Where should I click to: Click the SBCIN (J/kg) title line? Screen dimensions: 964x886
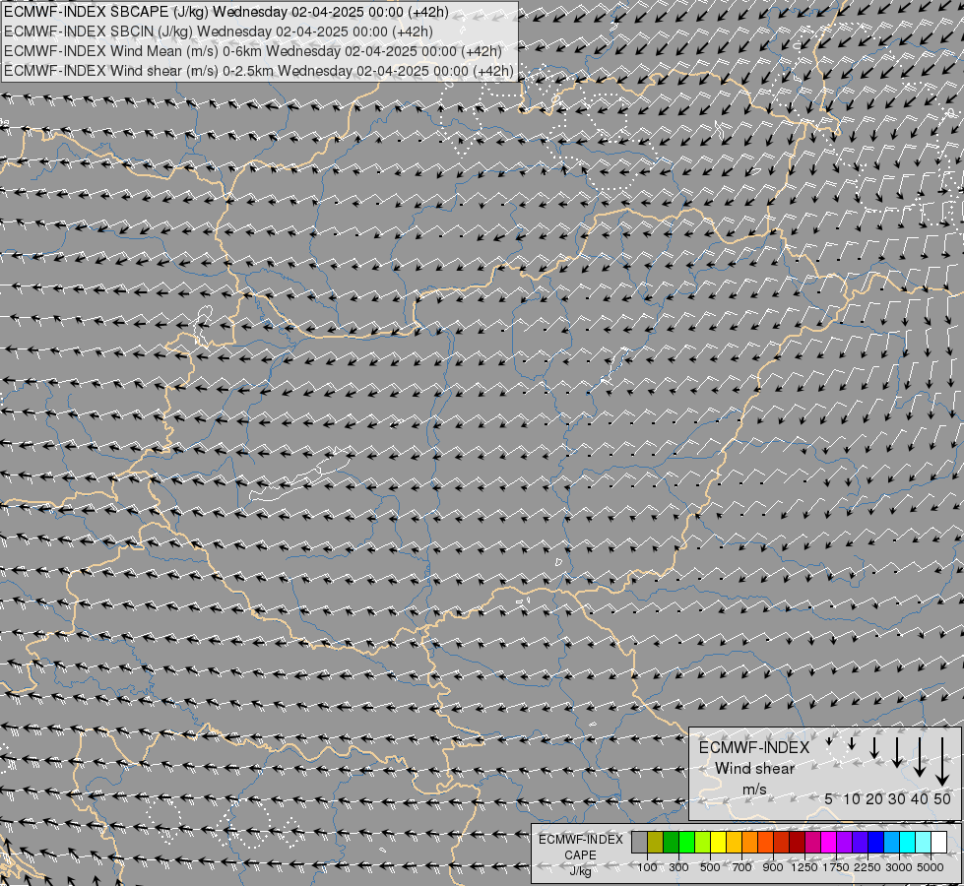pos(219,32)
